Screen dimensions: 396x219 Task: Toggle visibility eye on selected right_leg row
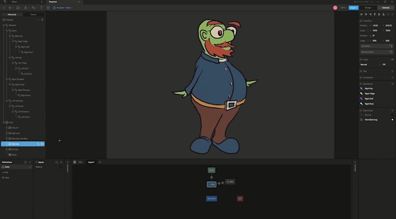(42, 144)
